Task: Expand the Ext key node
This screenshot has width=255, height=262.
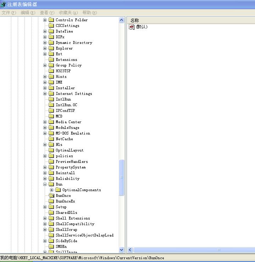Action: tap(45, 54)
